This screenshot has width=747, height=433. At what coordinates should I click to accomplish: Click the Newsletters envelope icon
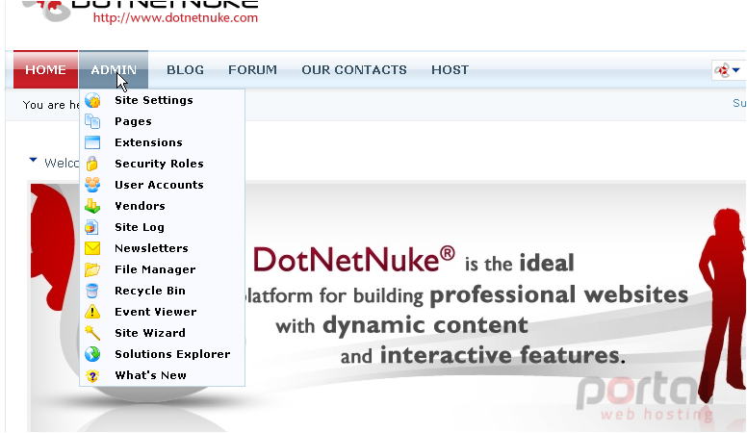click(92, 248)
